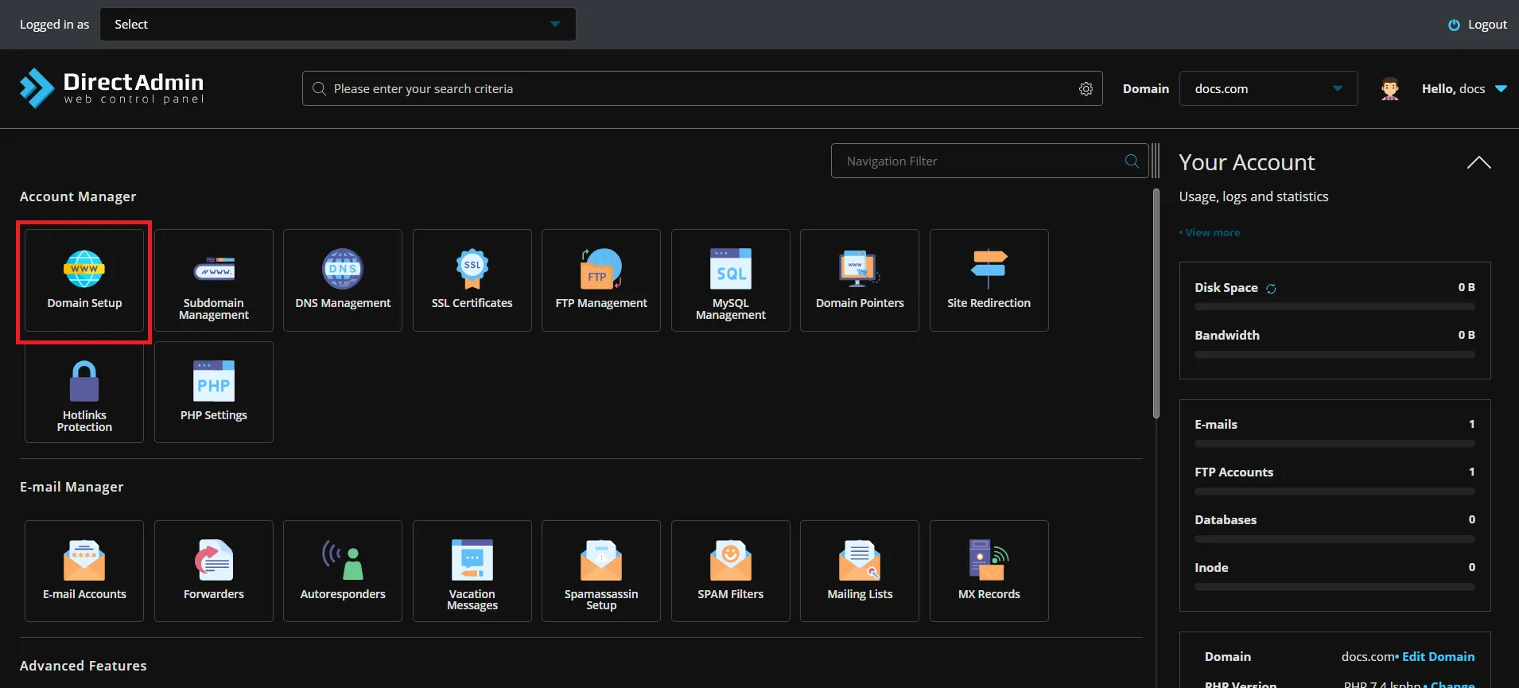
Task: Open FTP Management
Action: pos(601,280)
